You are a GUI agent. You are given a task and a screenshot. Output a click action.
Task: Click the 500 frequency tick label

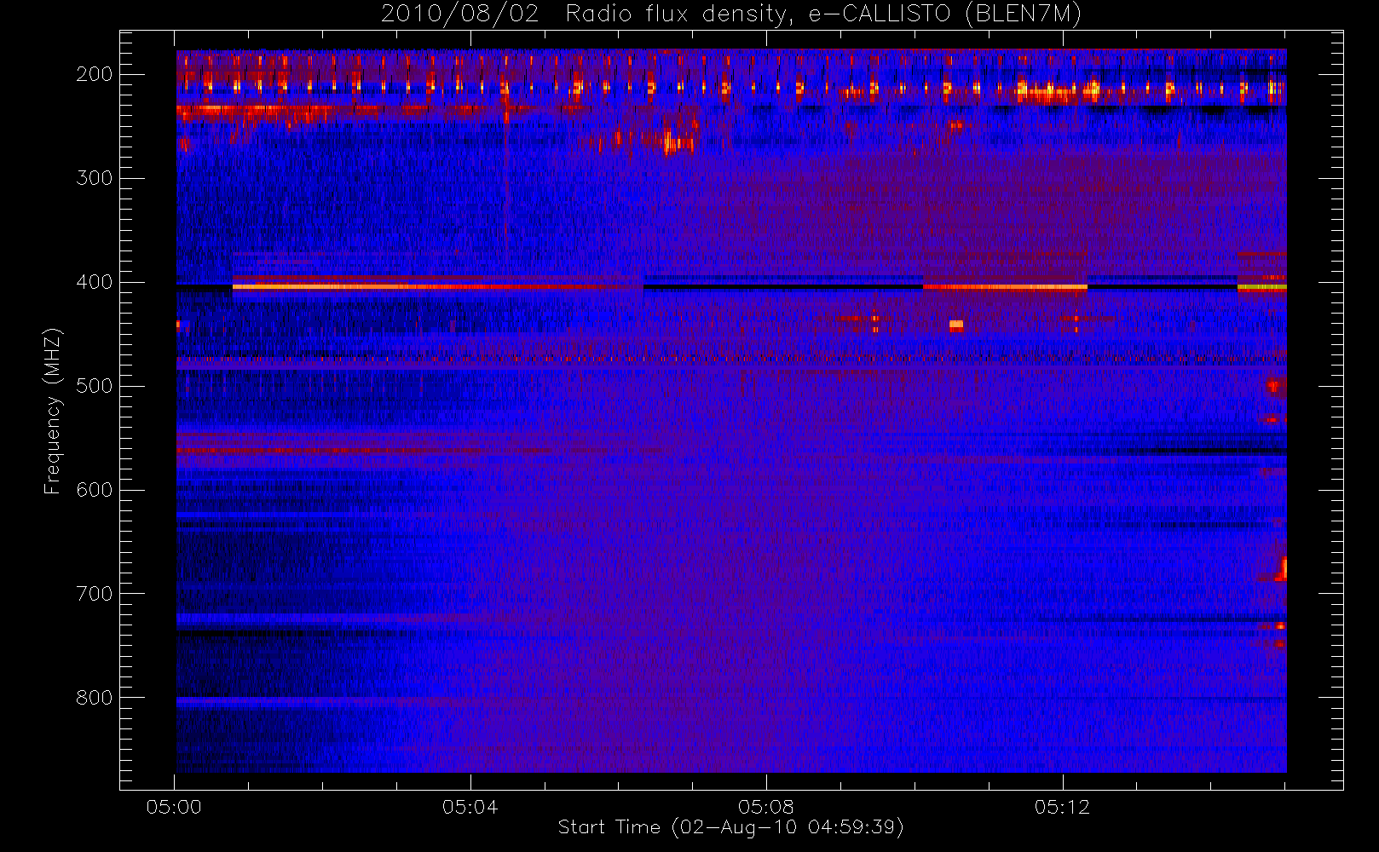95,386
